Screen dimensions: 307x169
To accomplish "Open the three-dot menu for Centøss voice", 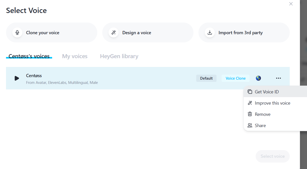I will [278, 78].
